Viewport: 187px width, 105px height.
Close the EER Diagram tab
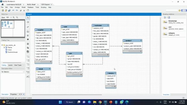pyautogui.click(x=51, y=5)
